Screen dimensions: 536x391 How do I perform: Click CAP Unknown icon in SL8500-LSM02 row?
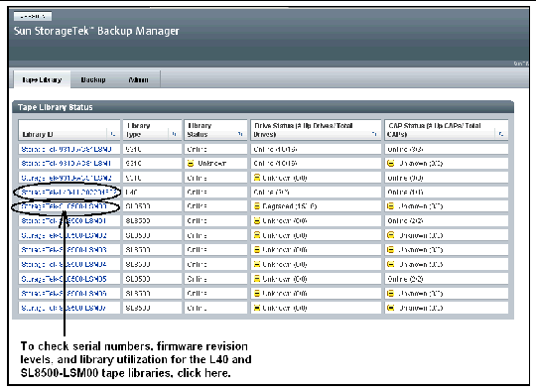pyautogui.click(x=390, y=235)
